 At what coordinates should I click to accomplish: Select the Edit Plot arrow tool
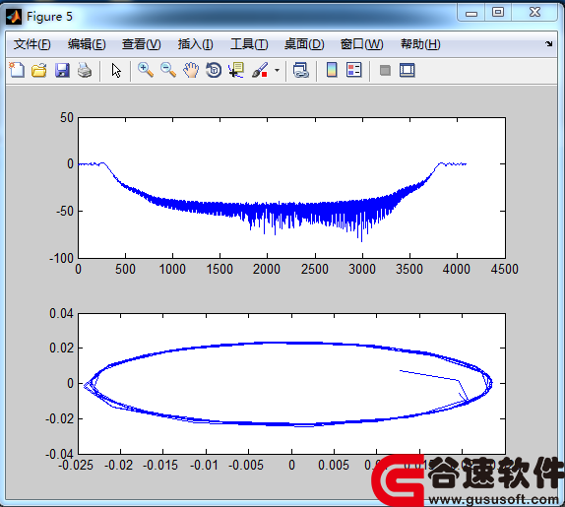116,70
